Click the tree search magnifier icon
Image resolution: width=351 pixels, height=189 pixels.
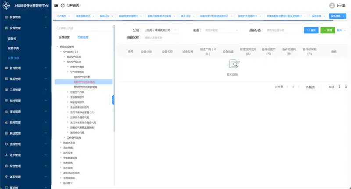pos(58,28)
